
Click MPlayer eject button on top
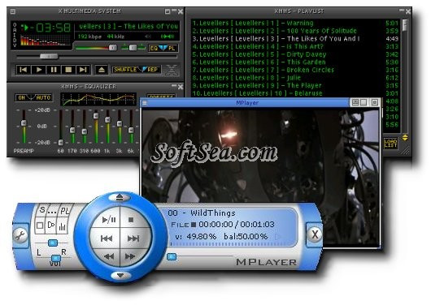click(120, 196)
